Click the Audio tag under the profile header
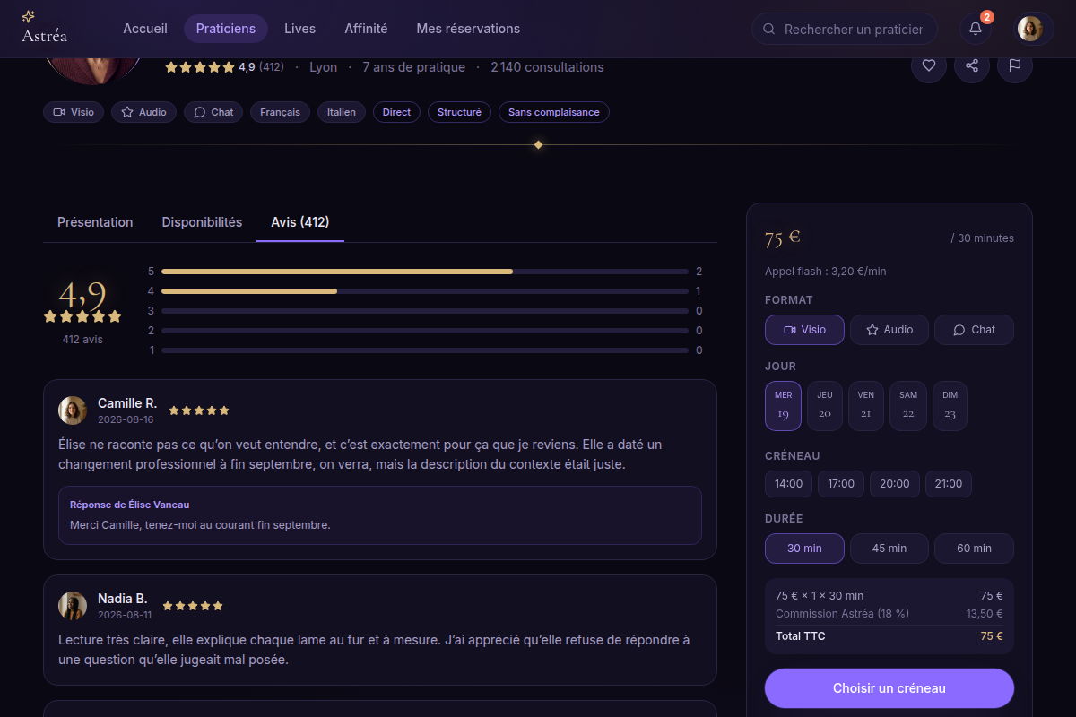The width and height of the screenshot is (1076, 717). 143,112
